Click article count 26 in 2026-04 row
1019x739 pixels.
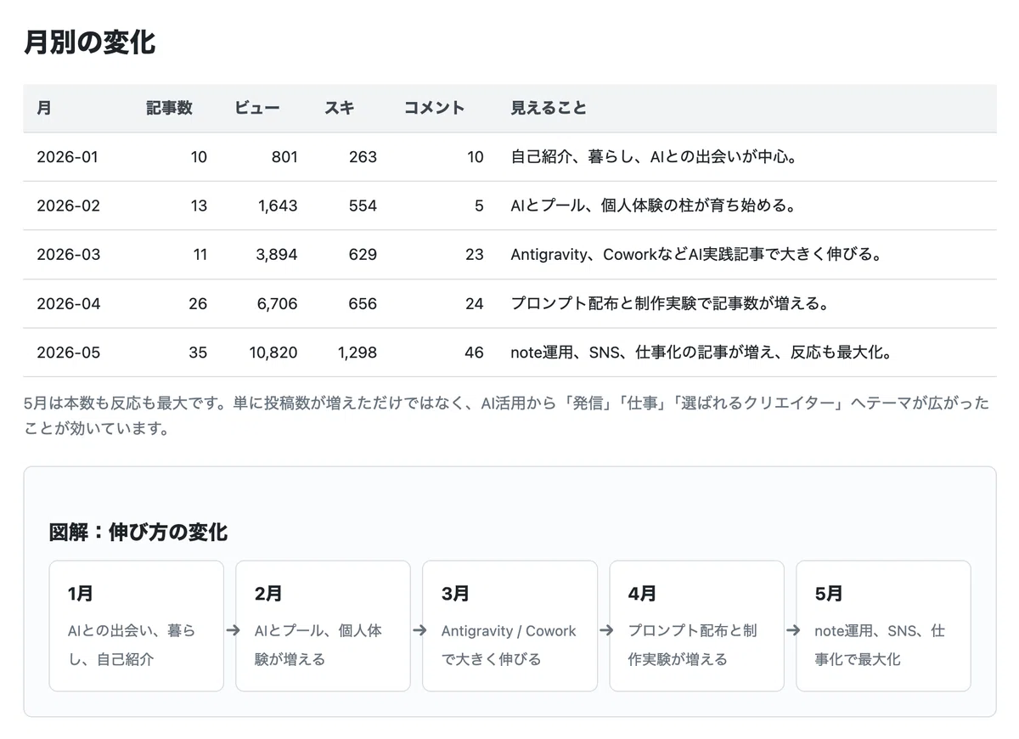point(198,303)
